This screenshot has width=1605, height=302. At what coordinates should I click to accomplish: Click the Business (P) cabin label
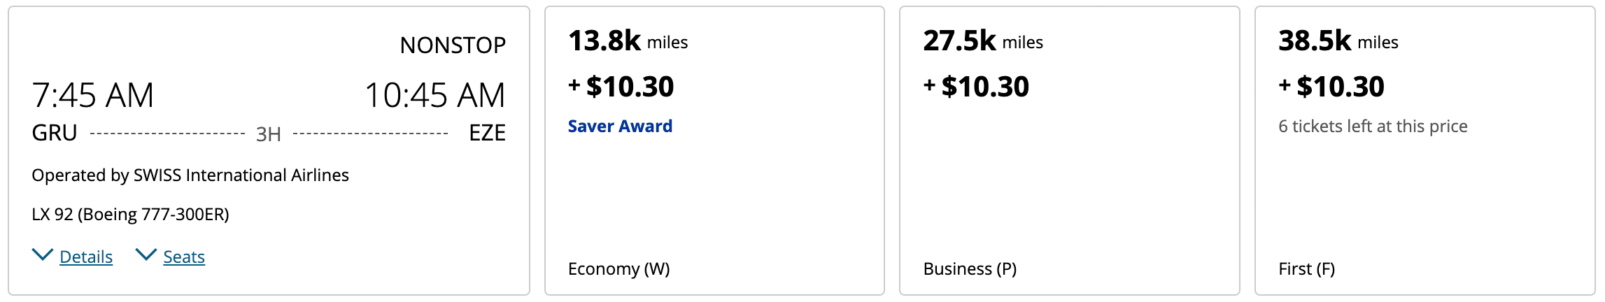pyautogui.click(x=970, y=269)
